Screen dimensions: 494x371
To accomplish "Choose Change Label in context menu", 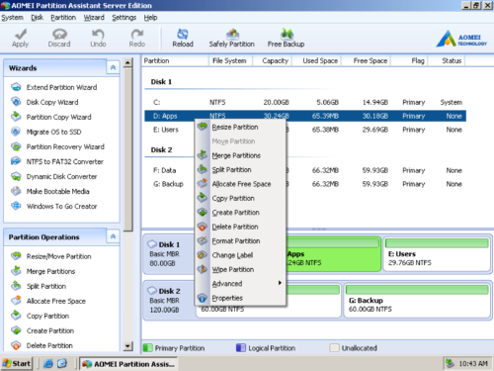I will click(240, 255).
